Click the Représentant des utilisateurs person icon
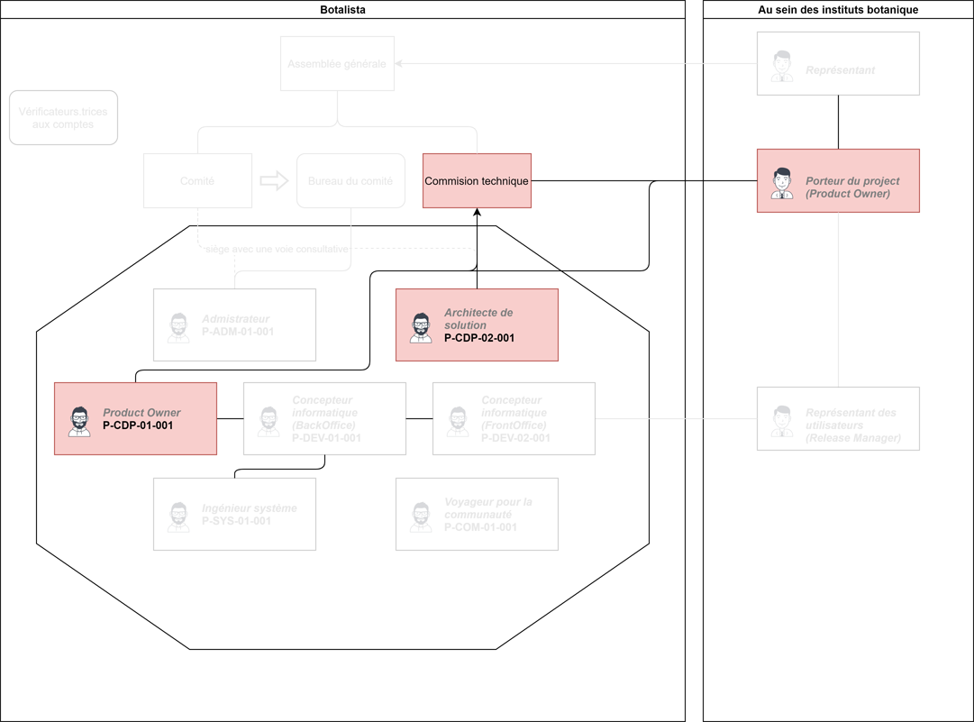This screenshot has height=722, width=974. pos(782,421)
